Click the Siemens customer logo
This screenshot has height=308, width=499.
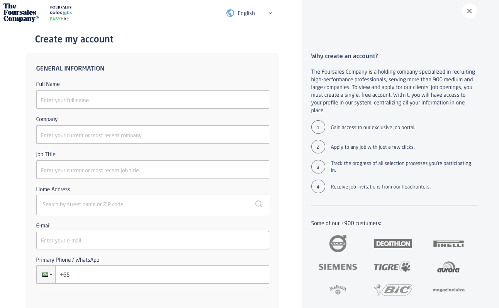click(x=338, y=267)
